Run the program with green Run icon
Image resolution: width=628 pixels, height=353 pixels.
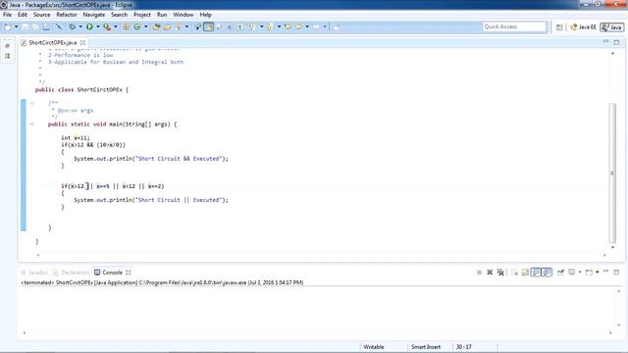[x=89, y=26]
